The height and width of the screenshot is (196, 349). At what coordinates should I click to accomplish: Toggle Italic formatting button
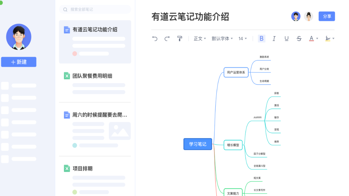(274, 39)
